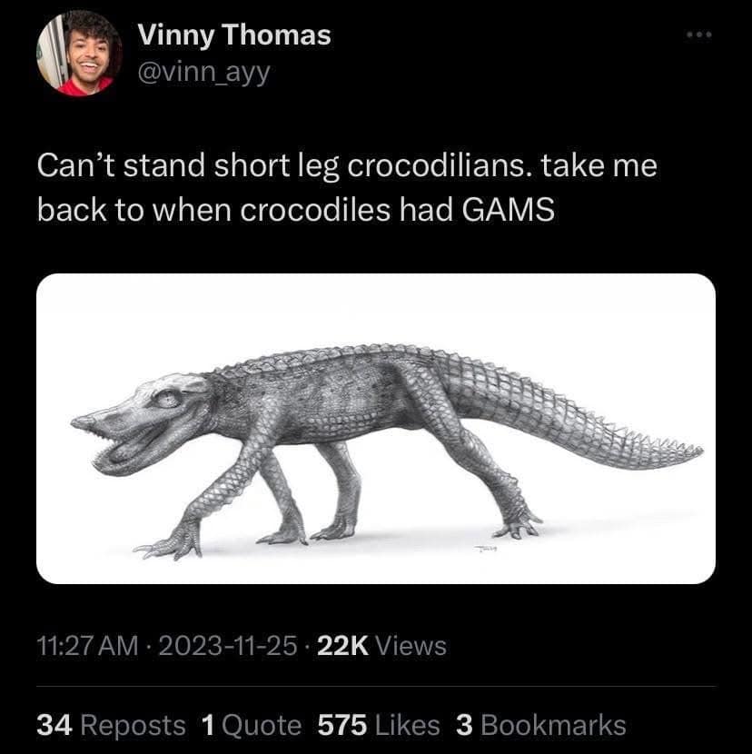This screenshot has height=754, width=752.
Task: Open the Vinny Thomas display name link
Action: 234,36
